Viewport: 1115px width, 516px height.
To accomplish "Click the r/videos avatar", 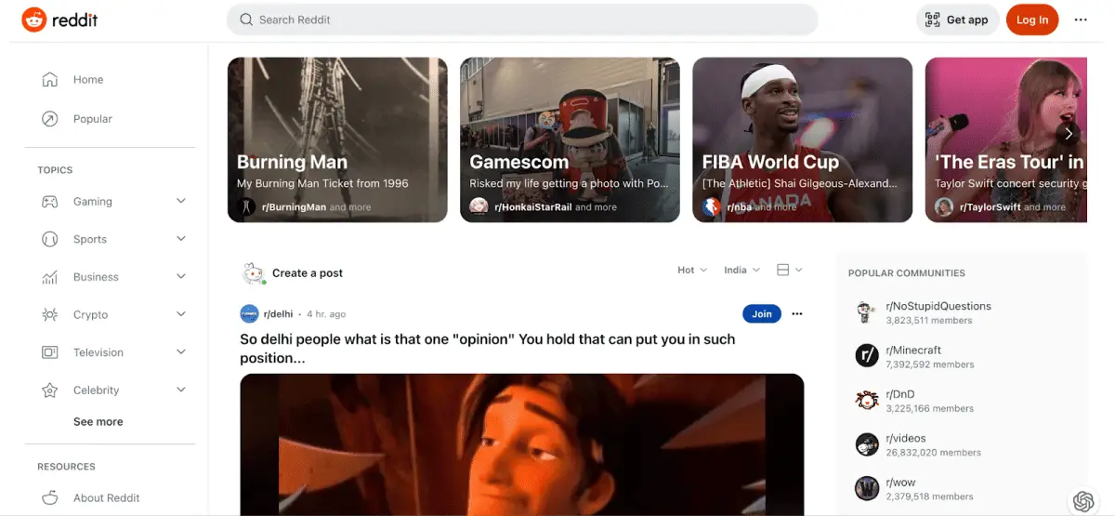I will (867, 444).
